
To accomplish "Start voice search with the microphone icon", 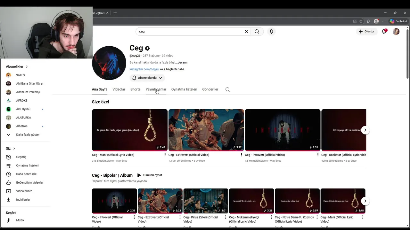I will (271, 32).
